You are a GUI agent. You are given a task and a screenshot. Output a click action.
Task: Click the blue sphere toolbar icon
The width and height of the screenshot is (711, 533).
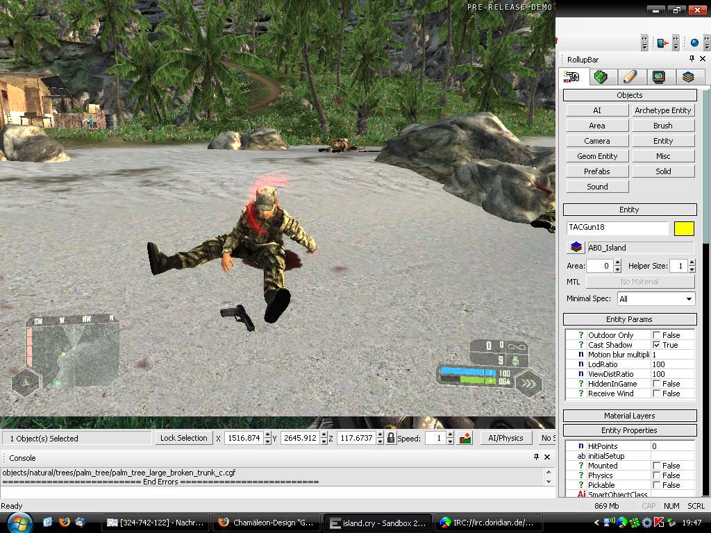click(x=694, y=42)
